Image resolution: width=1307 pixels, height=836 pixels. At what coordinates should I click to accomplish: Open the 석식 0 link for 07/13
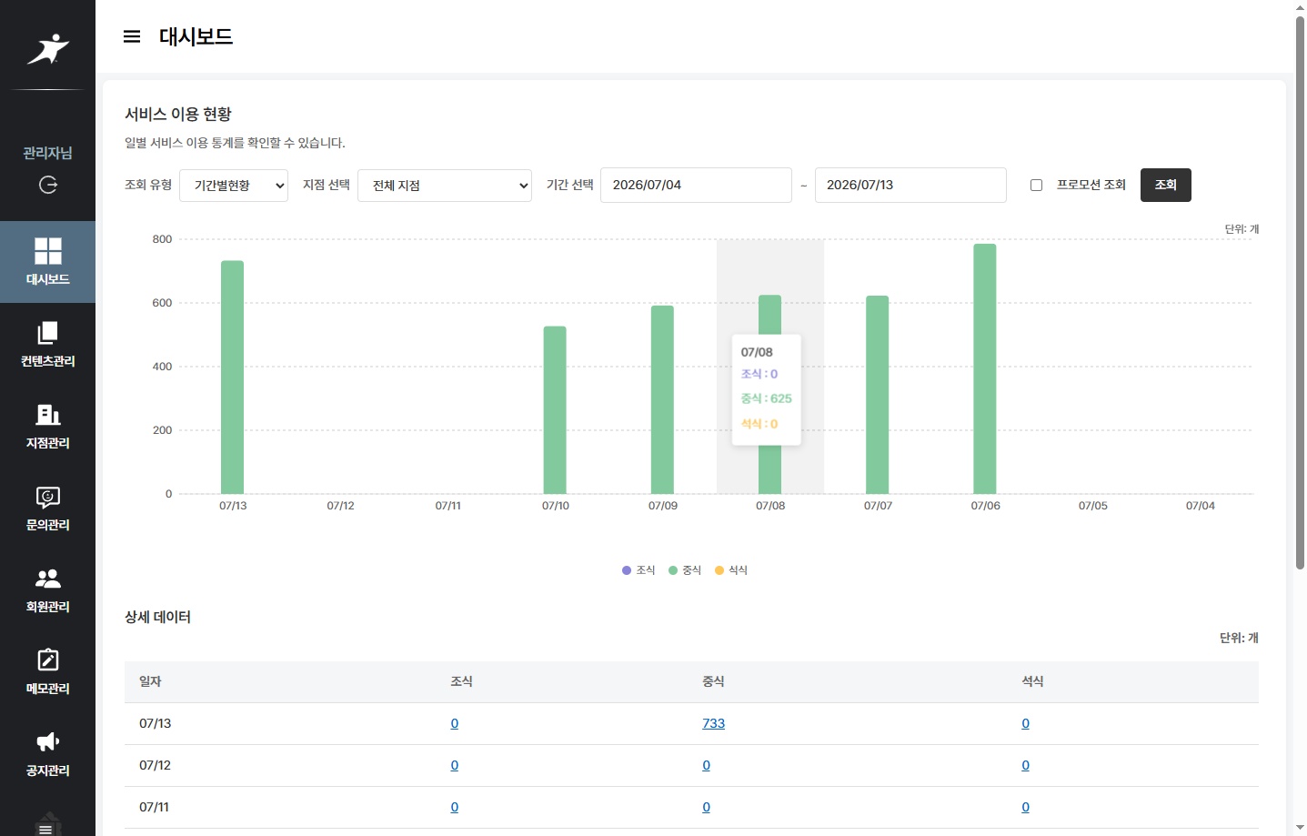pos(1026,723)
